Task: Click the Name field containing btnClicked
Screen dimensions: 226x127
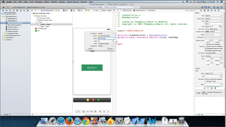Action: click(106, 39)
